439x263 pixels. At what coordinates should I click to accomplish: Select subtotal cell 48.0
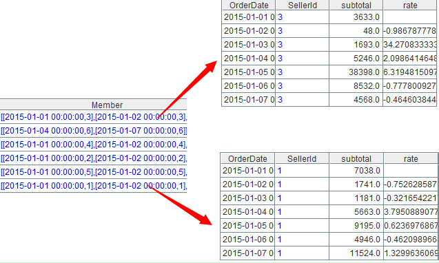click(x=356, y=31)
